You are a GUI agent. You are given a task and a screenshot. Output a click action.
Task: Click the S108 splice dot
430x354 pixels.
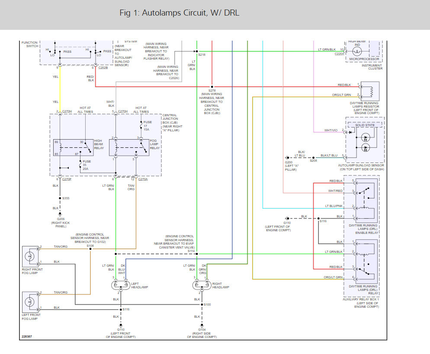90,249
